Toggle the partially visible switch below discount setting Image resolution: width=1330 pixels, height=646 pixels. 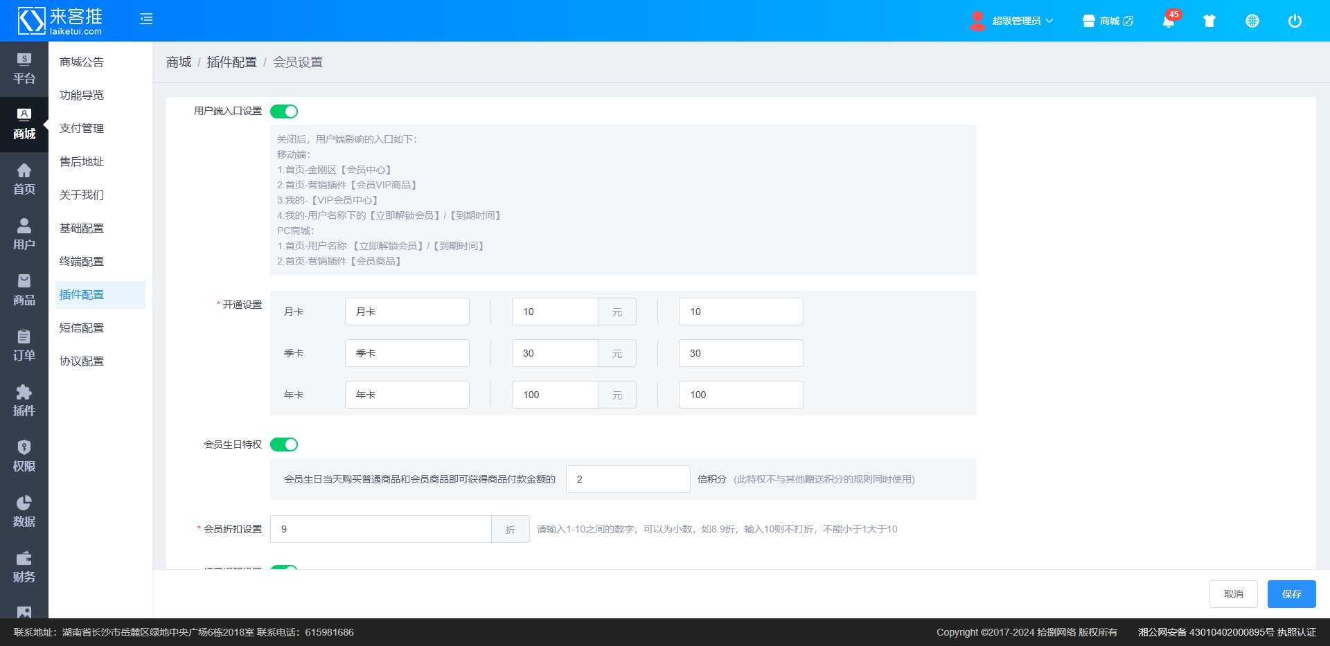284,567
